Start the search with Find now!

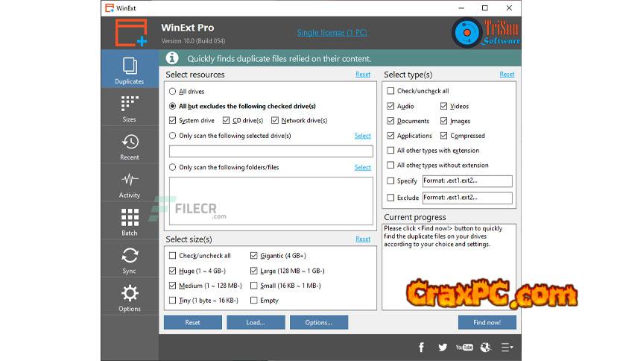pyautogui.click(x=487, y=322)
